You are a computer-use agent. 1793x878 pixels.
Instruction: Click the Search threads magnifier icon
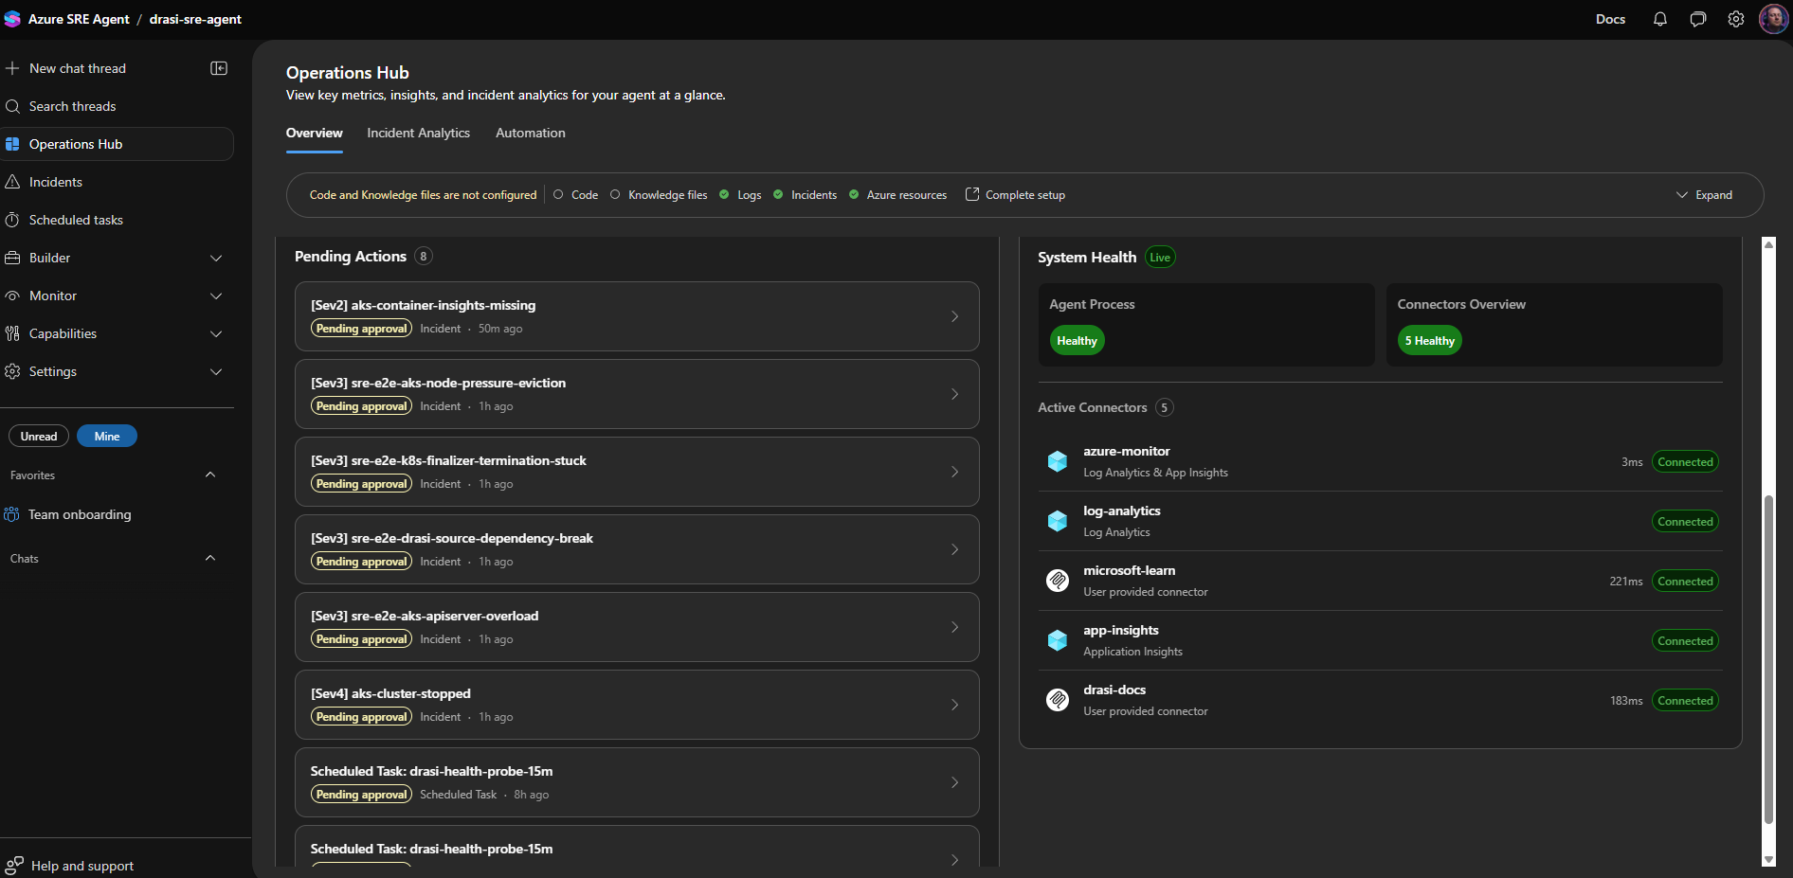pos(12,106)
